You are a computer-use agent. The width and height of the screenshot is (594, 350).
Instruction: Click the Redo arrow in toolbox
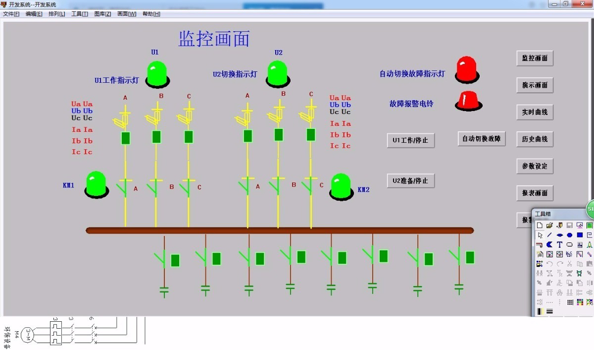coord(560,264)
